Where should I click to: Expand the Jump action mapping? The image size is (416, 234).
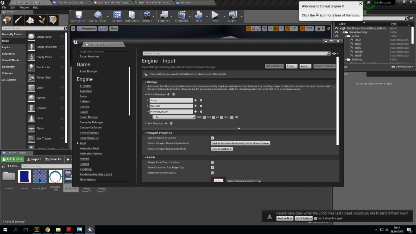pyautogui.click(x=148, y=100)
